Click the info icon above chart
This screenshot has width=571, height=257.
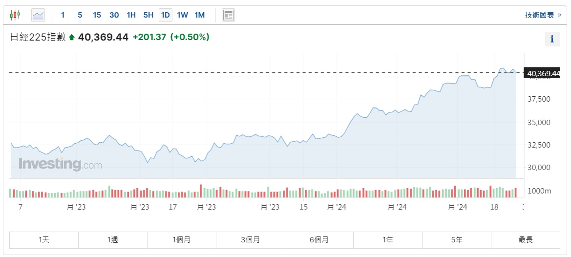point(552,39)
